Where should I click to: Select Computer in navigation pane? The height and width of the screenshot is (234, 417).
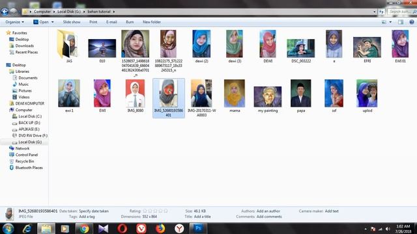23,110
